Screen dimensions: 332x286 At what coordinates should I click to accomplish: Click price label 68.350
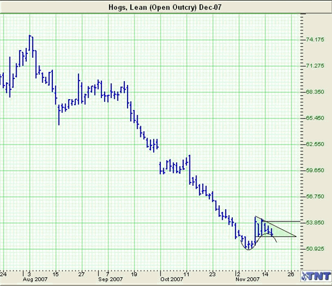[315, 92]
